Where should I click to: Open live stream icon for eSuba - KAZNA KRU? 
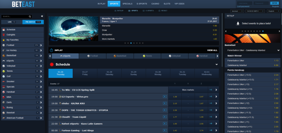point(165,103)
